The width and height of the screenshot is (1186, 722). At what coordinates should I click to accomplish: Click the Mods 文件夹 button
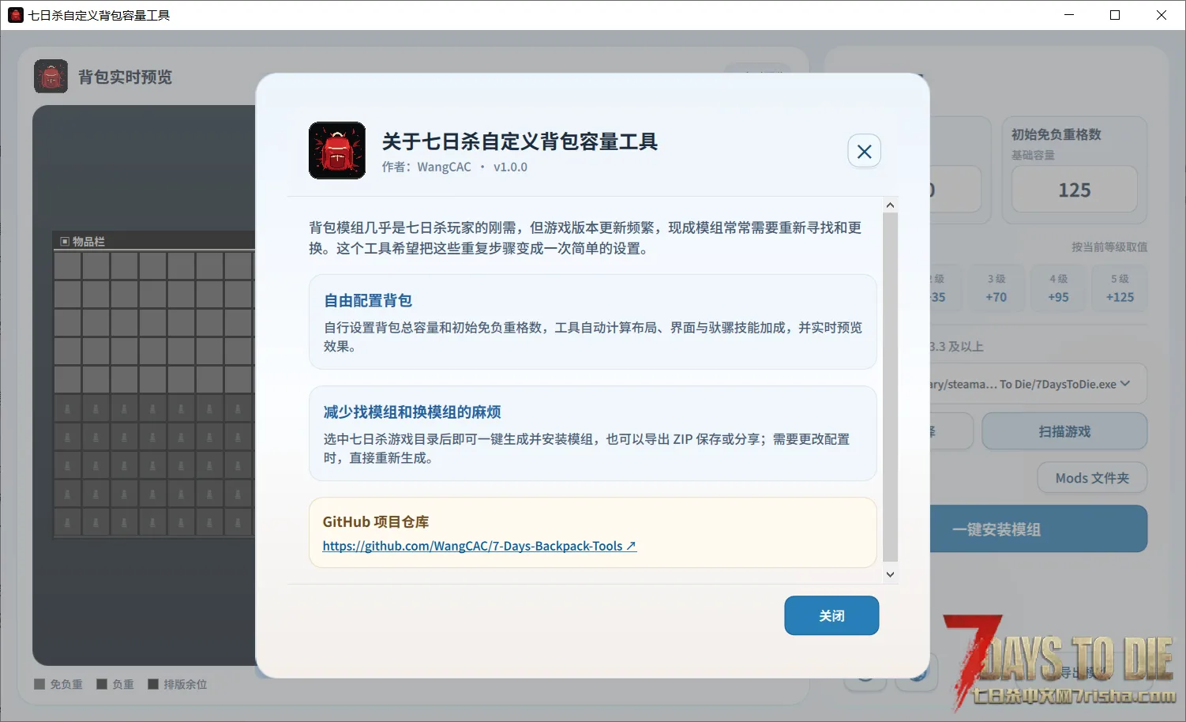[1092, 478]
